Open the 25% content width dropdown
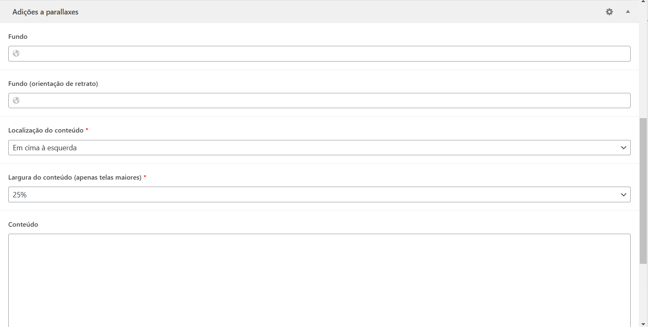Viewport: 648px width, 327px height. tap(313, 195)
